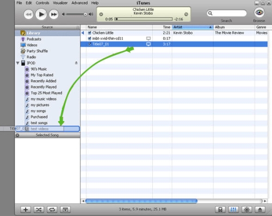The image size is (272, 216).
Task: Click the horizontal scrollbar thumb
Action: coord(141,201)
